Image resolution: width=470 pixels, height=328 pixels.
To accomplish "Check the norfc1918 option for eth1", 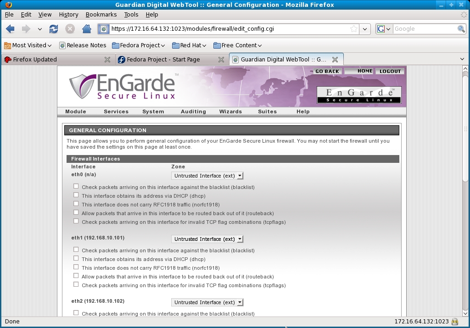I will point(76,267).
